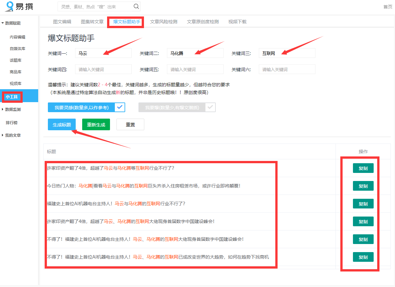This screenshot has height=287, width=395.
Task: Copy the title 福建史上首位AI机器电台主持人！马云与马化腾
Action: point(363,204)
